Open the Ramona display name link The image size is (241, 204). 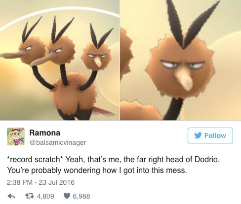[45, 133]
